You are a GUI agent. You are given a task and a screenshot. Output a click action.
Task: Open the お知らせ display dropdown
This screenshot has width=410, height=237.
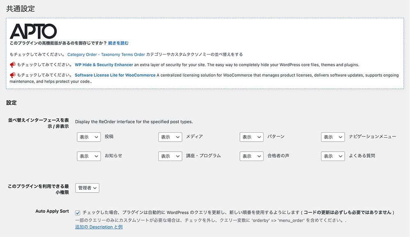(x=89, y=156)
